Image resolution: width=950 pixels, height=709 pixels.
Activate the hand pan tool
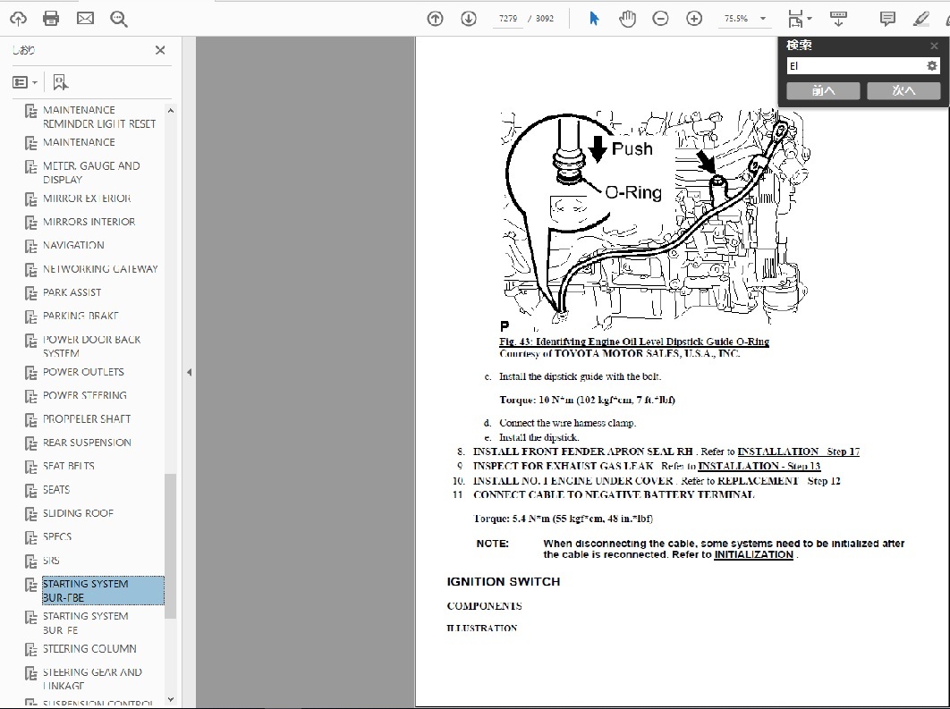627,19
